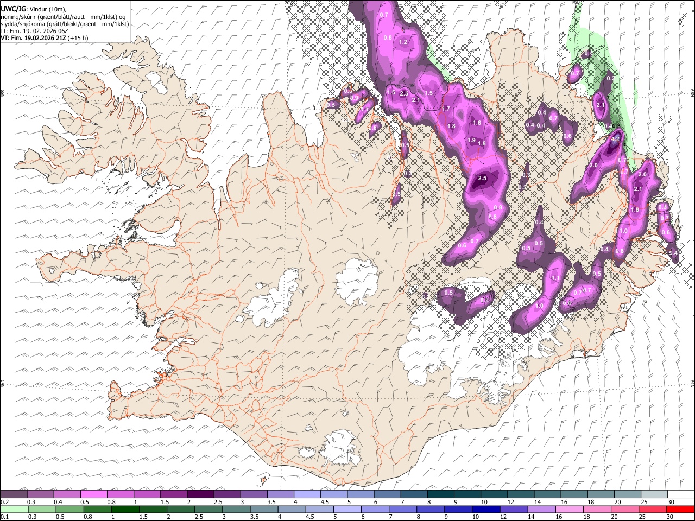
Task: Click the light purple swatch at 14 in bottom legend
Action: [x=542, y=509]
